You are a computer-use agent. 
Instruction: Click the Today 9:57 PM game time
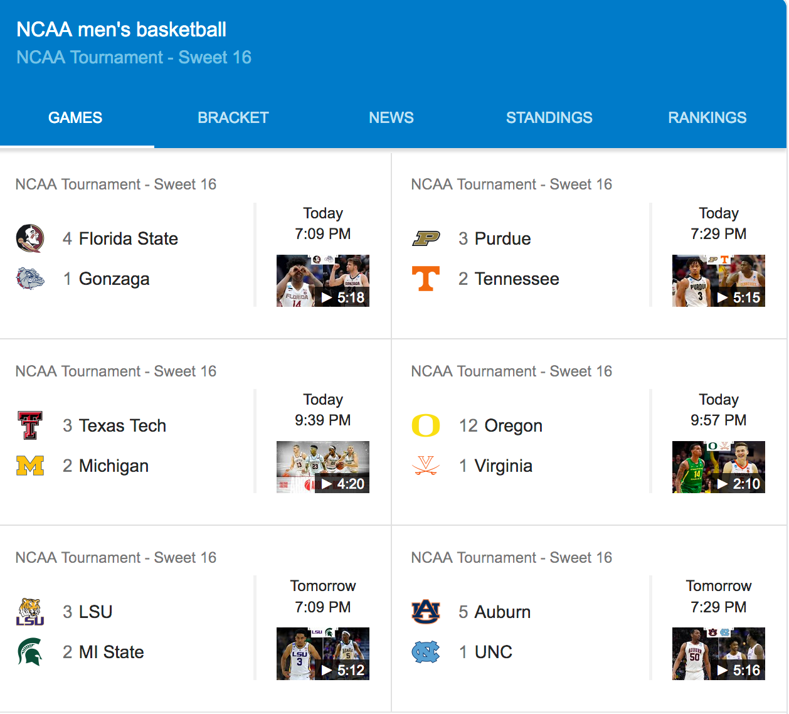719,410
